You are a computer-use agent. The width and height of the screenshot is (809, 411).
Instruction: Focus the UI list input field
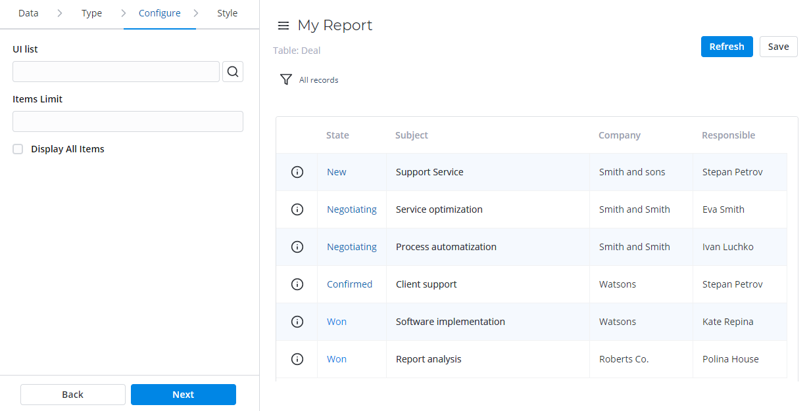(116, 72)
